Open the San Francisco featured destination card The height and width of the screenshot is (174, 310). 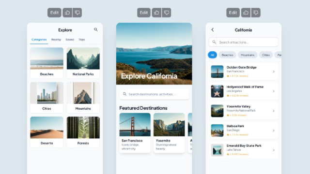pyautogui.click(x=135, y=133)
